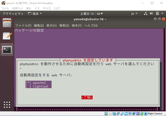166x116 pixels.
Task: Open the 端末 app menu dropdown
Action: point(35,14)
